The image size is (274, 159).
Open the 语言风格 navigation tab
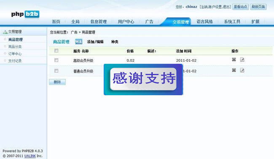(x=204, y=21)
